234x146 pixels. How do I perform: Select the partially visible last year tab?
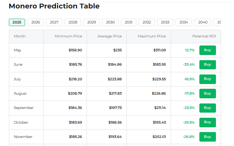(x=217, y=22)
